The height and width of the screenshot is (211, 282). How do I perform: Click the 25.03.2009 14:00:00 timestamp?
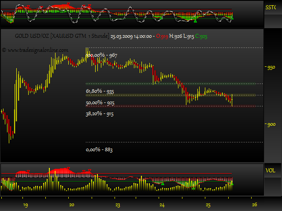pos(131,36)
